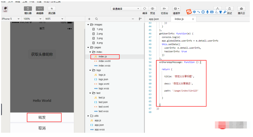The width and height of the screenshot is (253, 137).
Task: Click the Sogou toolbox wrench icon
Action: tap(225, 12)
